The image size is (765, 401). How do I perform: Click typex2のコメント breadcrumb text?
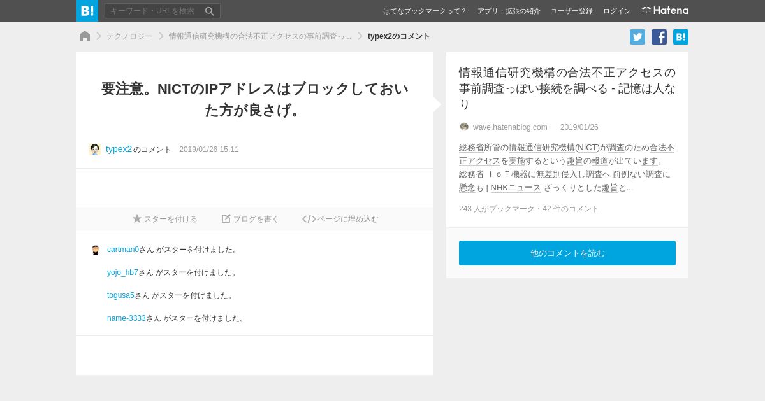pos(399,36)
